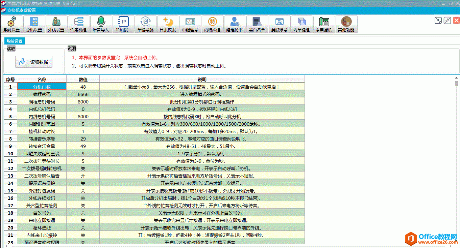
Task: Toggle 内线来电长振铃 value 关
Action: coord(83,235)
